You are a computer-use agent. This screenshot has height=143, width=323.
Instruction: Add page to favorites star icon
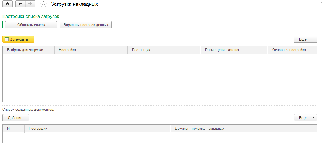point(43,4)
